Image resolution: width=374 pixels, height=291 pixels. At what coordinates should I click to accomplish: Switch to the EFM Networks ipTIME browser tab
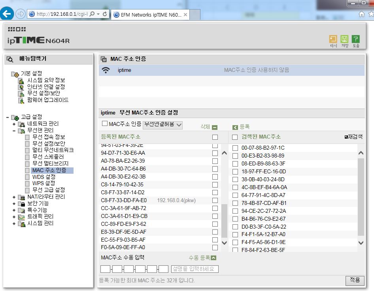151,15
